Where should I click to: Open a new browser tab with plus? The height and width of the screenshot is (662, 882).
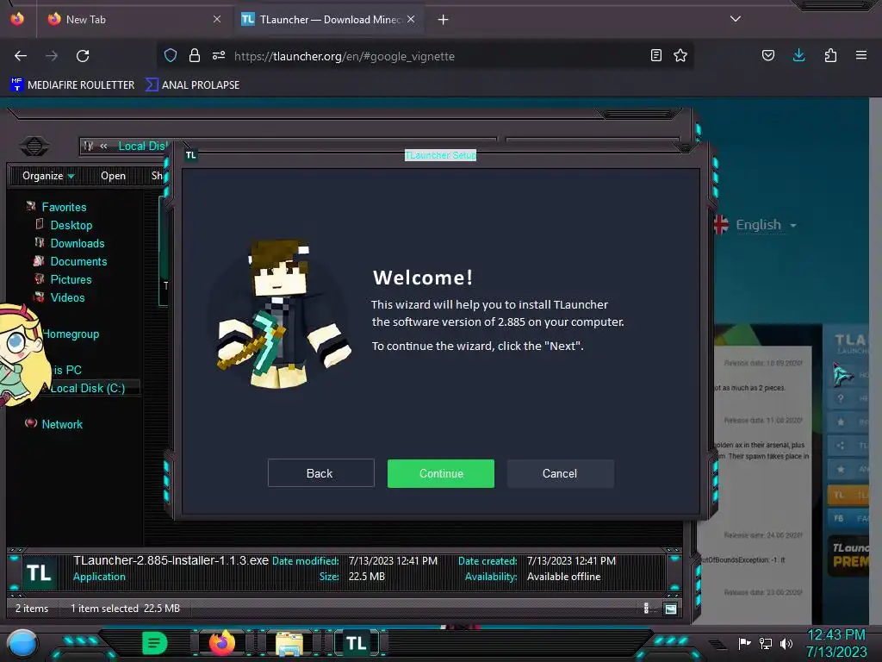[444, 20]
